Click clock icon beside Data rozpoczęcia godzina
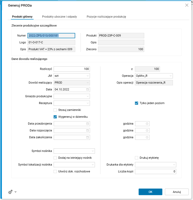Image resolution: width=193 pixels, height=200 pixels. click(147, 130)
